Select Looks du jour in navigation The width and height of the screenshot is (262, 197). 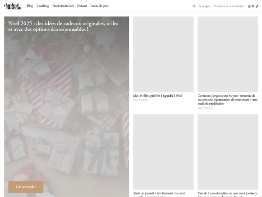click(99, 6)
